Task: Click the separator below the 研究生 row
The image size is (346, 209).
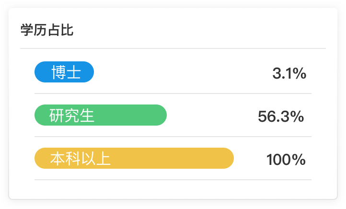Action: click(x=173, y=137)
